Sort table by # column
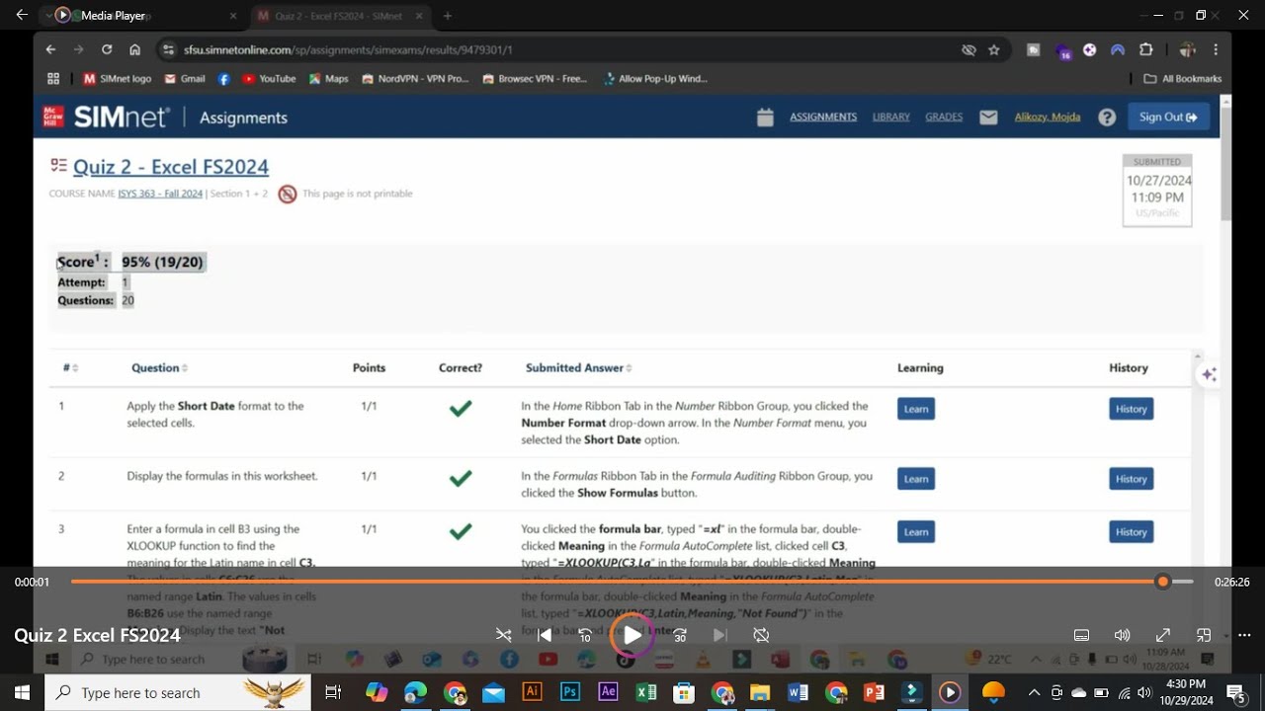The width and height of the screenshot is (1265, 711). 70,367
